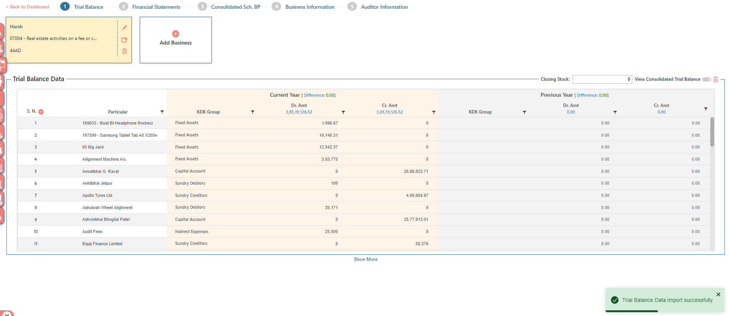Screen dimensions: 729x316
Task: Go to Trial Balance step tab
Action: point(82,7)
